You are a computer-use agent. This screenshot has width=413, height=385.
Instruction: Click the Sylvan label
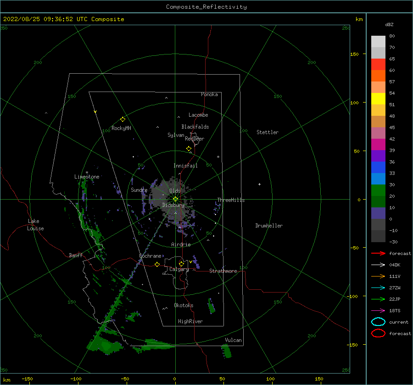click(x=176, y=135)
